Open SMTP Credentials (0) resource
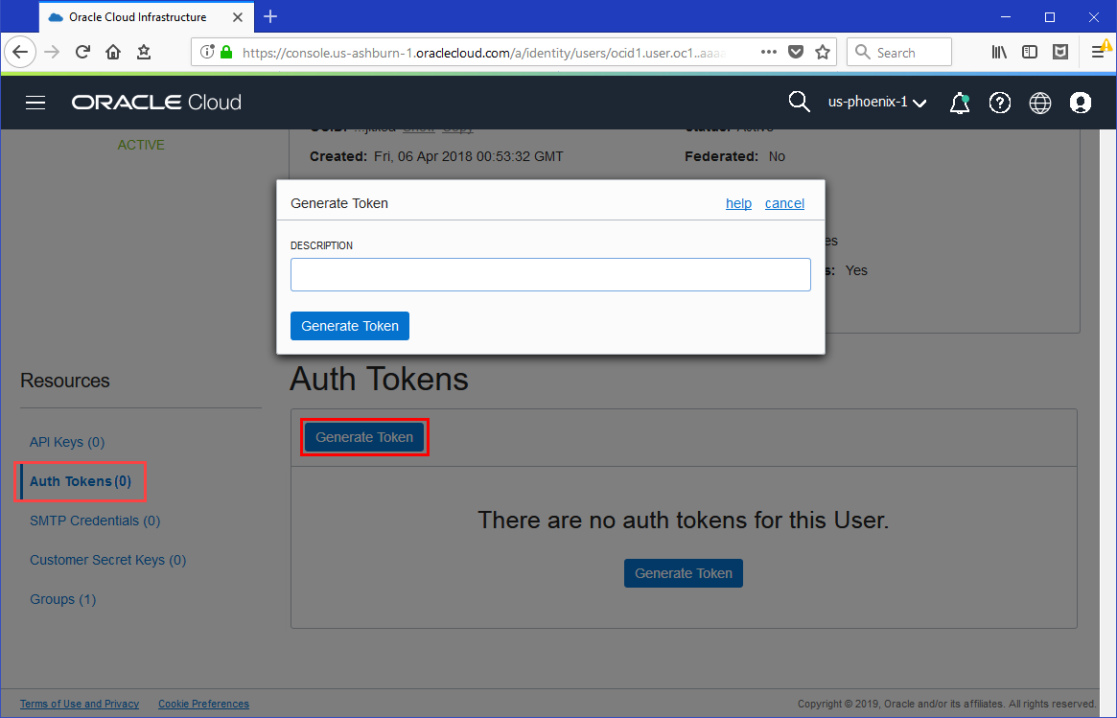Image resolution: width=1117 pixels, height=718 pixels. tap(95, 521)
